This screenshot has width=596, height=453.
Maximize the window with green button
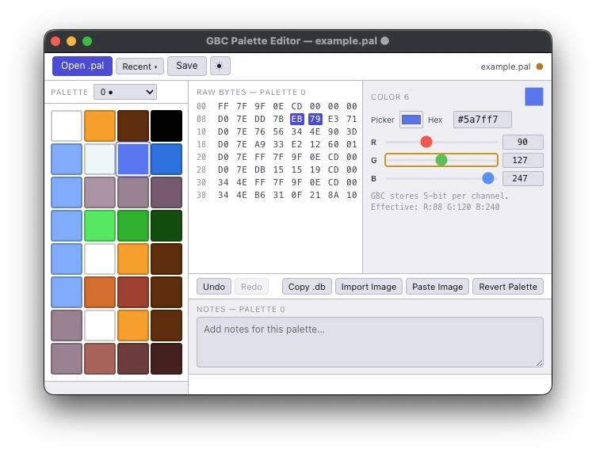[87, 41]
